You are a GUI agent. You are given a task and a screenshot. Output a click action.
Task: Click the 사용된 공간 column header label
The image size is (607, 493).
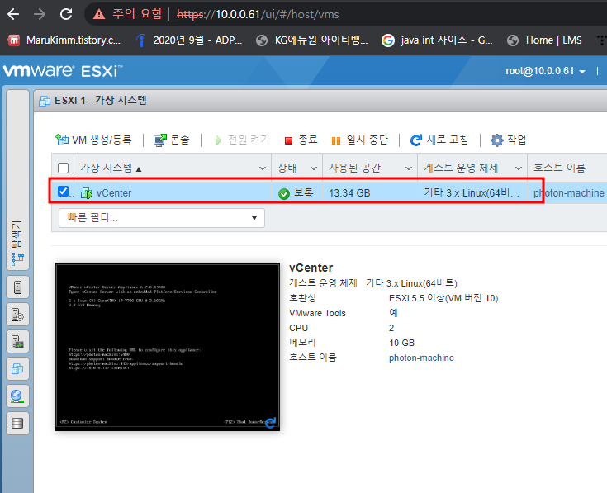click(354, 168)
